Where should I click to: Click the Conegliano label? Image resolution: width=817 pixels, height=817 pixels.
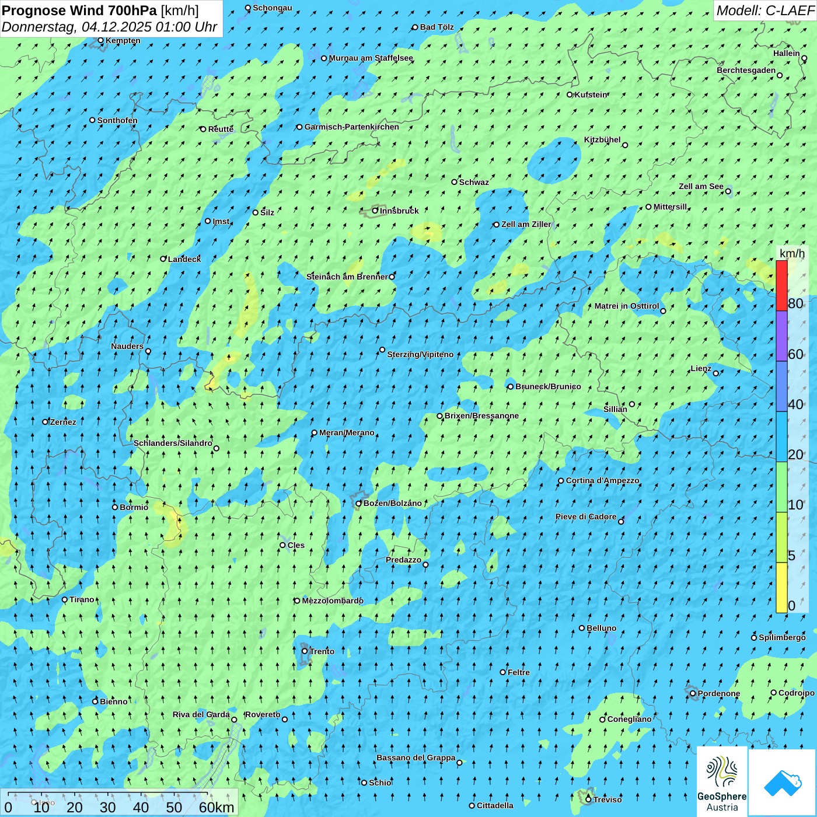pos(630,720)
